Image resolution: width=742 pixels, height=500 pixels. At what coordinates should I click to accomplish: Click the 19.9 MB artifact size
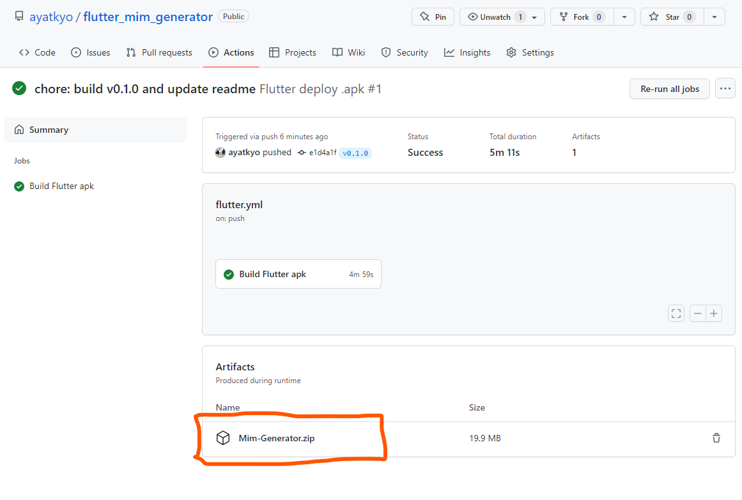coord(485,439)
